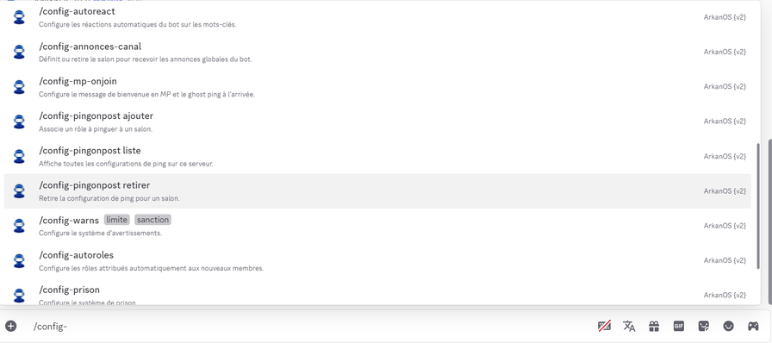This screenshot has height=343, width=772.
Task: Click the sanction option tag on /config-warns
Action: (x=153, y=220)
